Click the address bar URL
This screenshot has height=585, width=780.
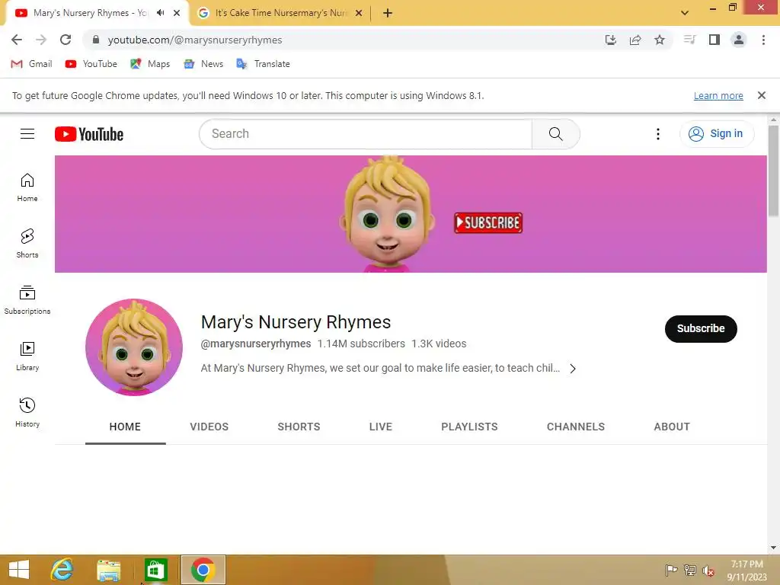[195, 40]
